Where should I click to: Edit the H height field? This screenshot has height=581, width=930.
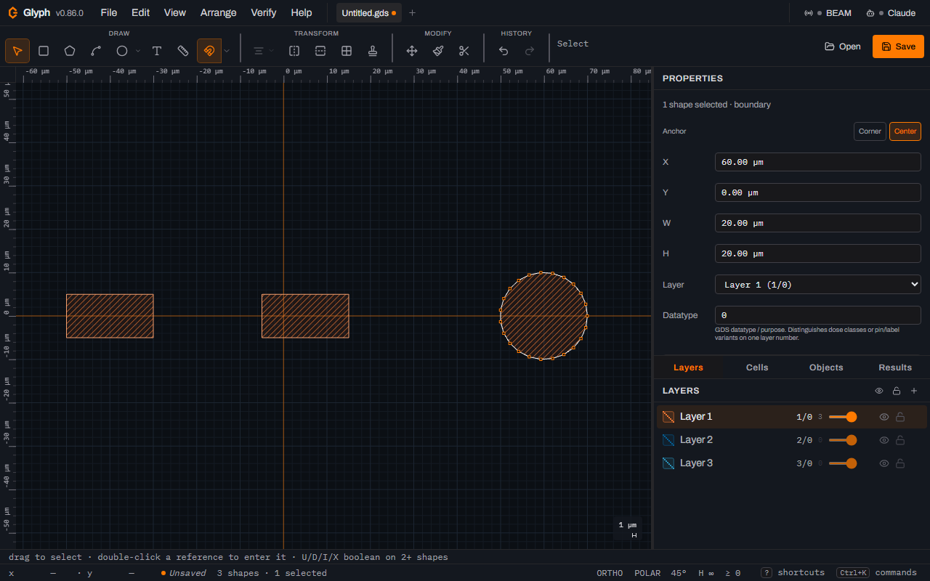pos(818,253)
